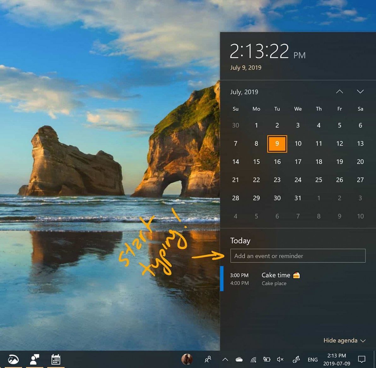Click the Add an event or reminder field
The image size is (376, 368).
pyautogui.click(x=298, y=256)
